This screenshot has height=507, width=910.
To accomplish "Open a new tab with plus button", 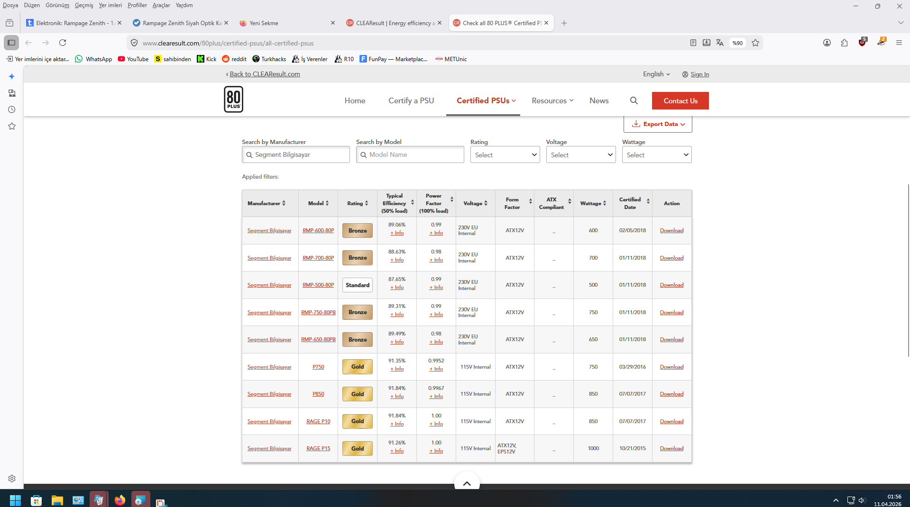I will [564, 23].
